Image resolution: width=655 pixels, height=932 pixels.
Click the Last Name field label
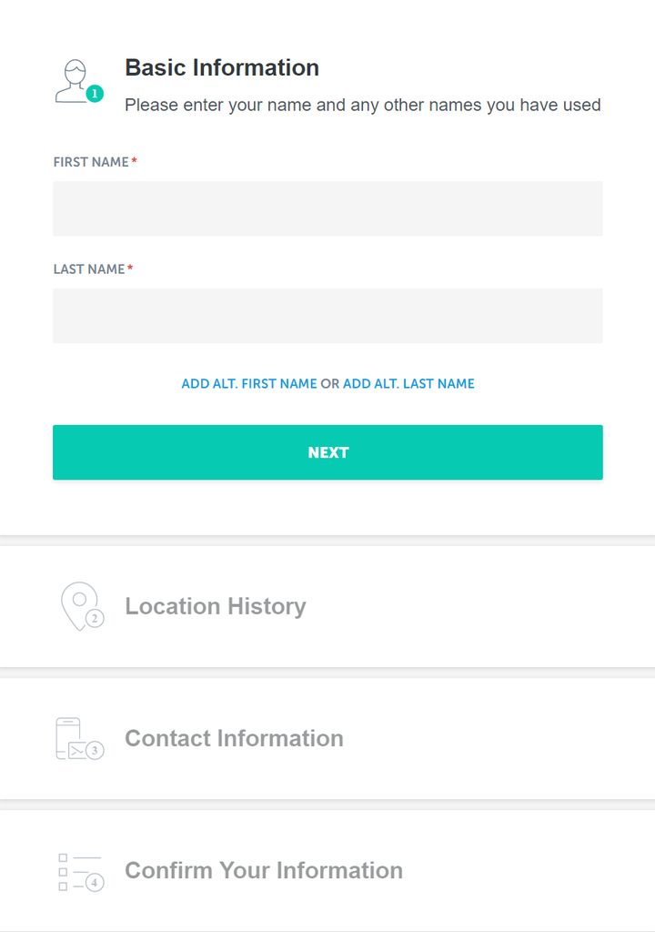point(89,269)
